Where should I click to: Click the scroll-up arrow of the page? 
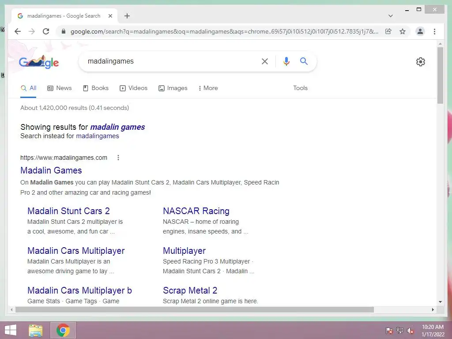pos(440,44)
